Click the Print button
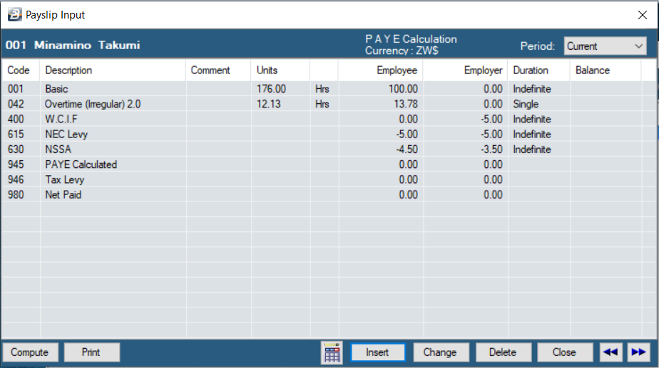The height and width of the screenshot is (368, 659). (91, 352)
